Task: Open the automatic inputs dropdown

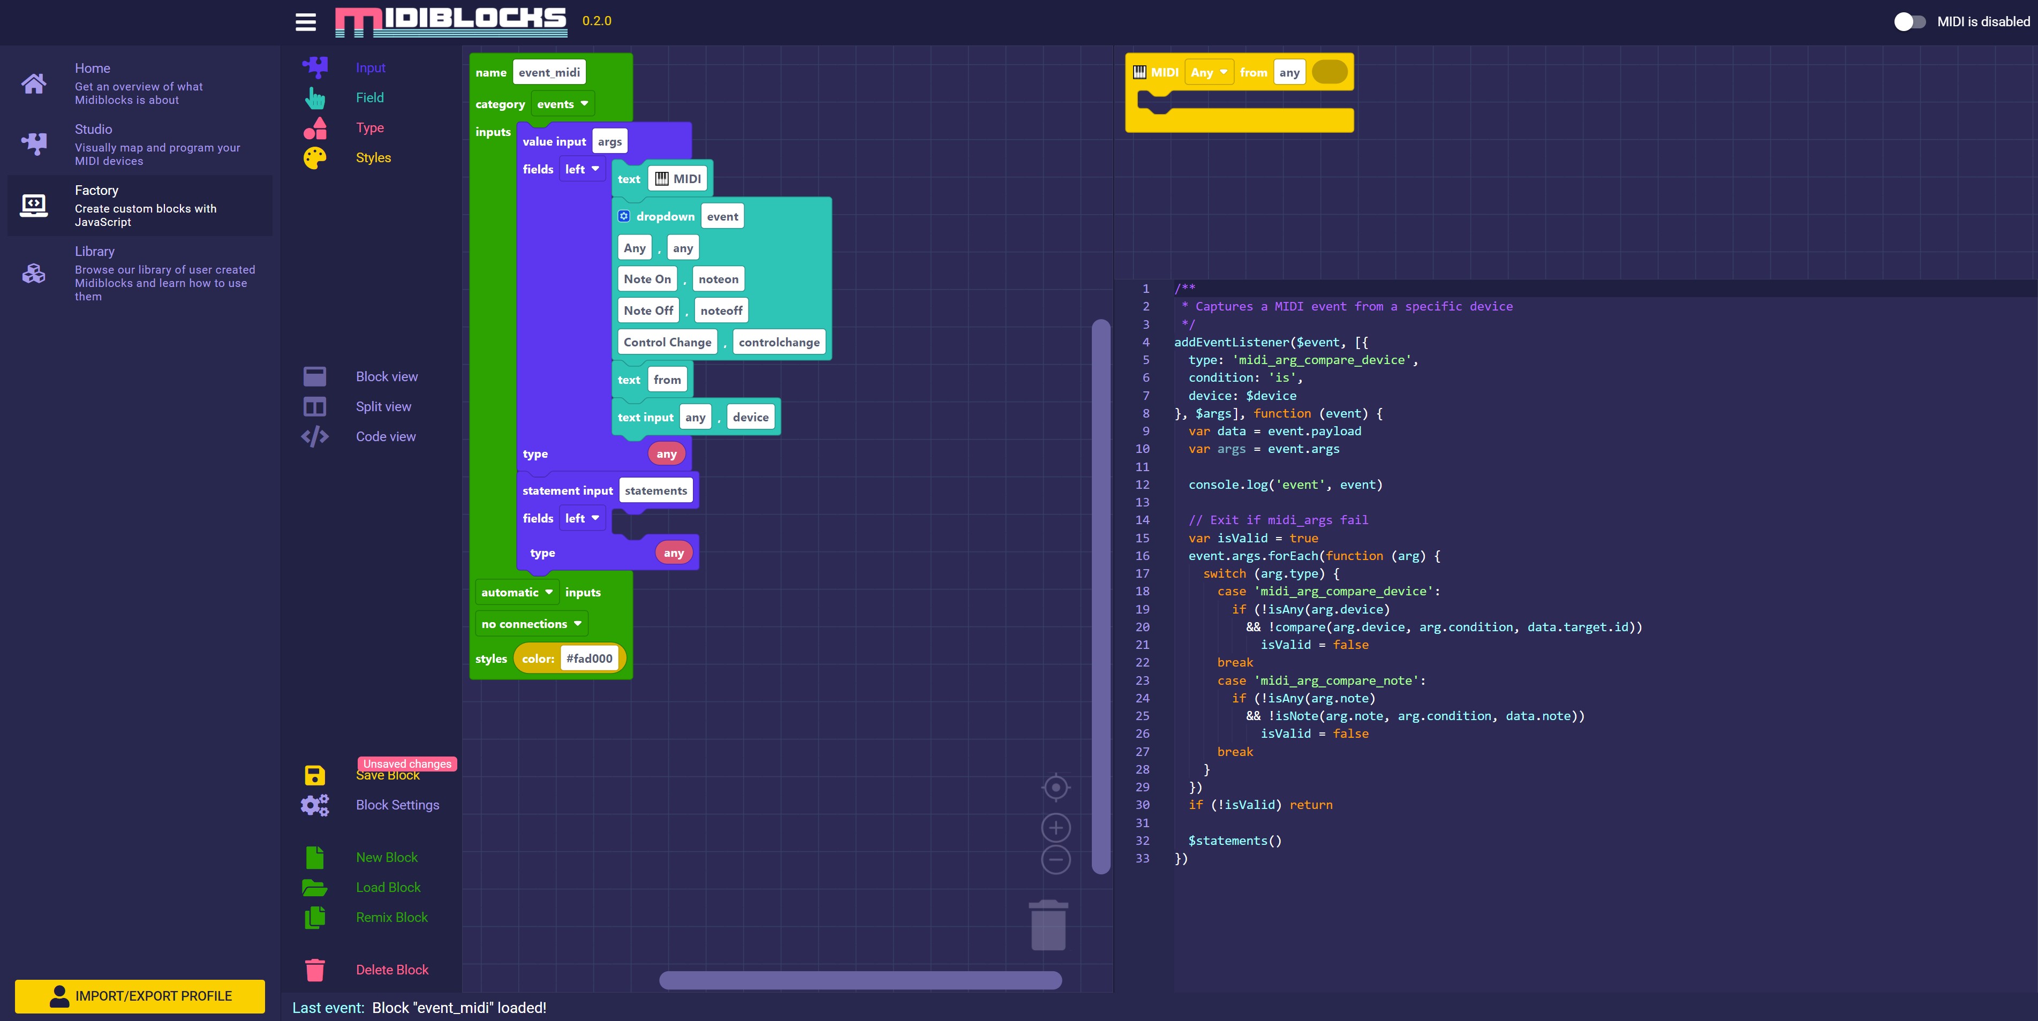Action: tap(517, 592)
